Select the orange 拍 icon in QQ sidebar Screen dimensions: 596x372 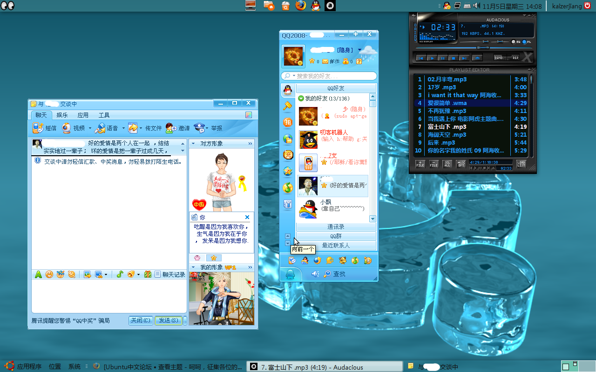[288, 122]
